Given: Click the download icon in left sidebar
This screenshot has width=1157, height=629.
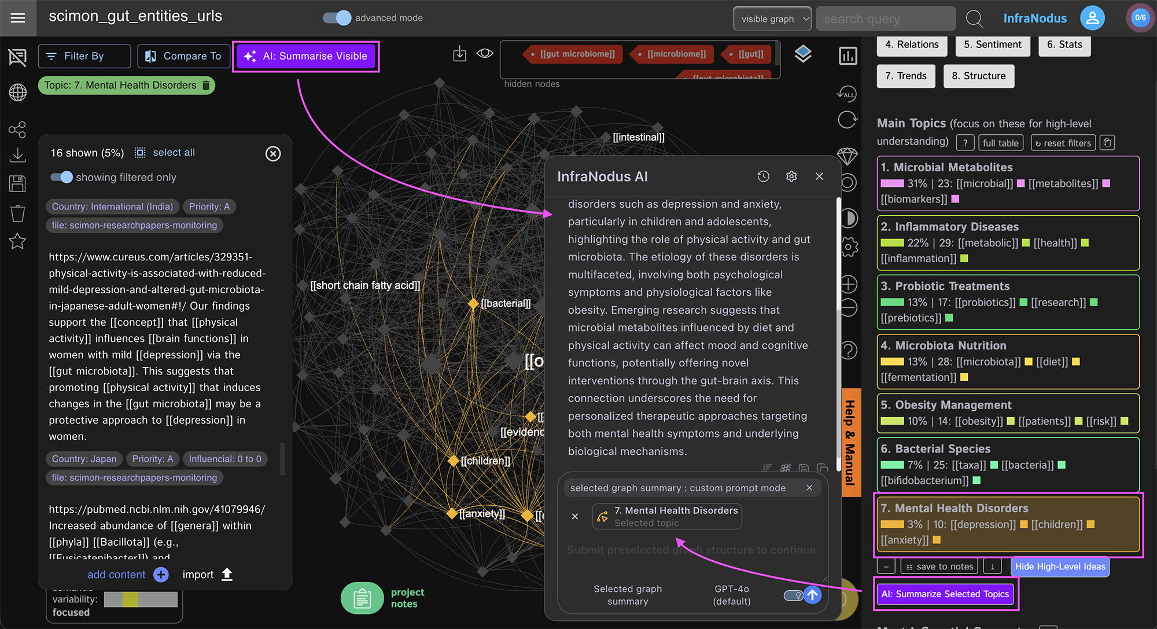Looking at the screenshot, I should [x=17, y=155].
